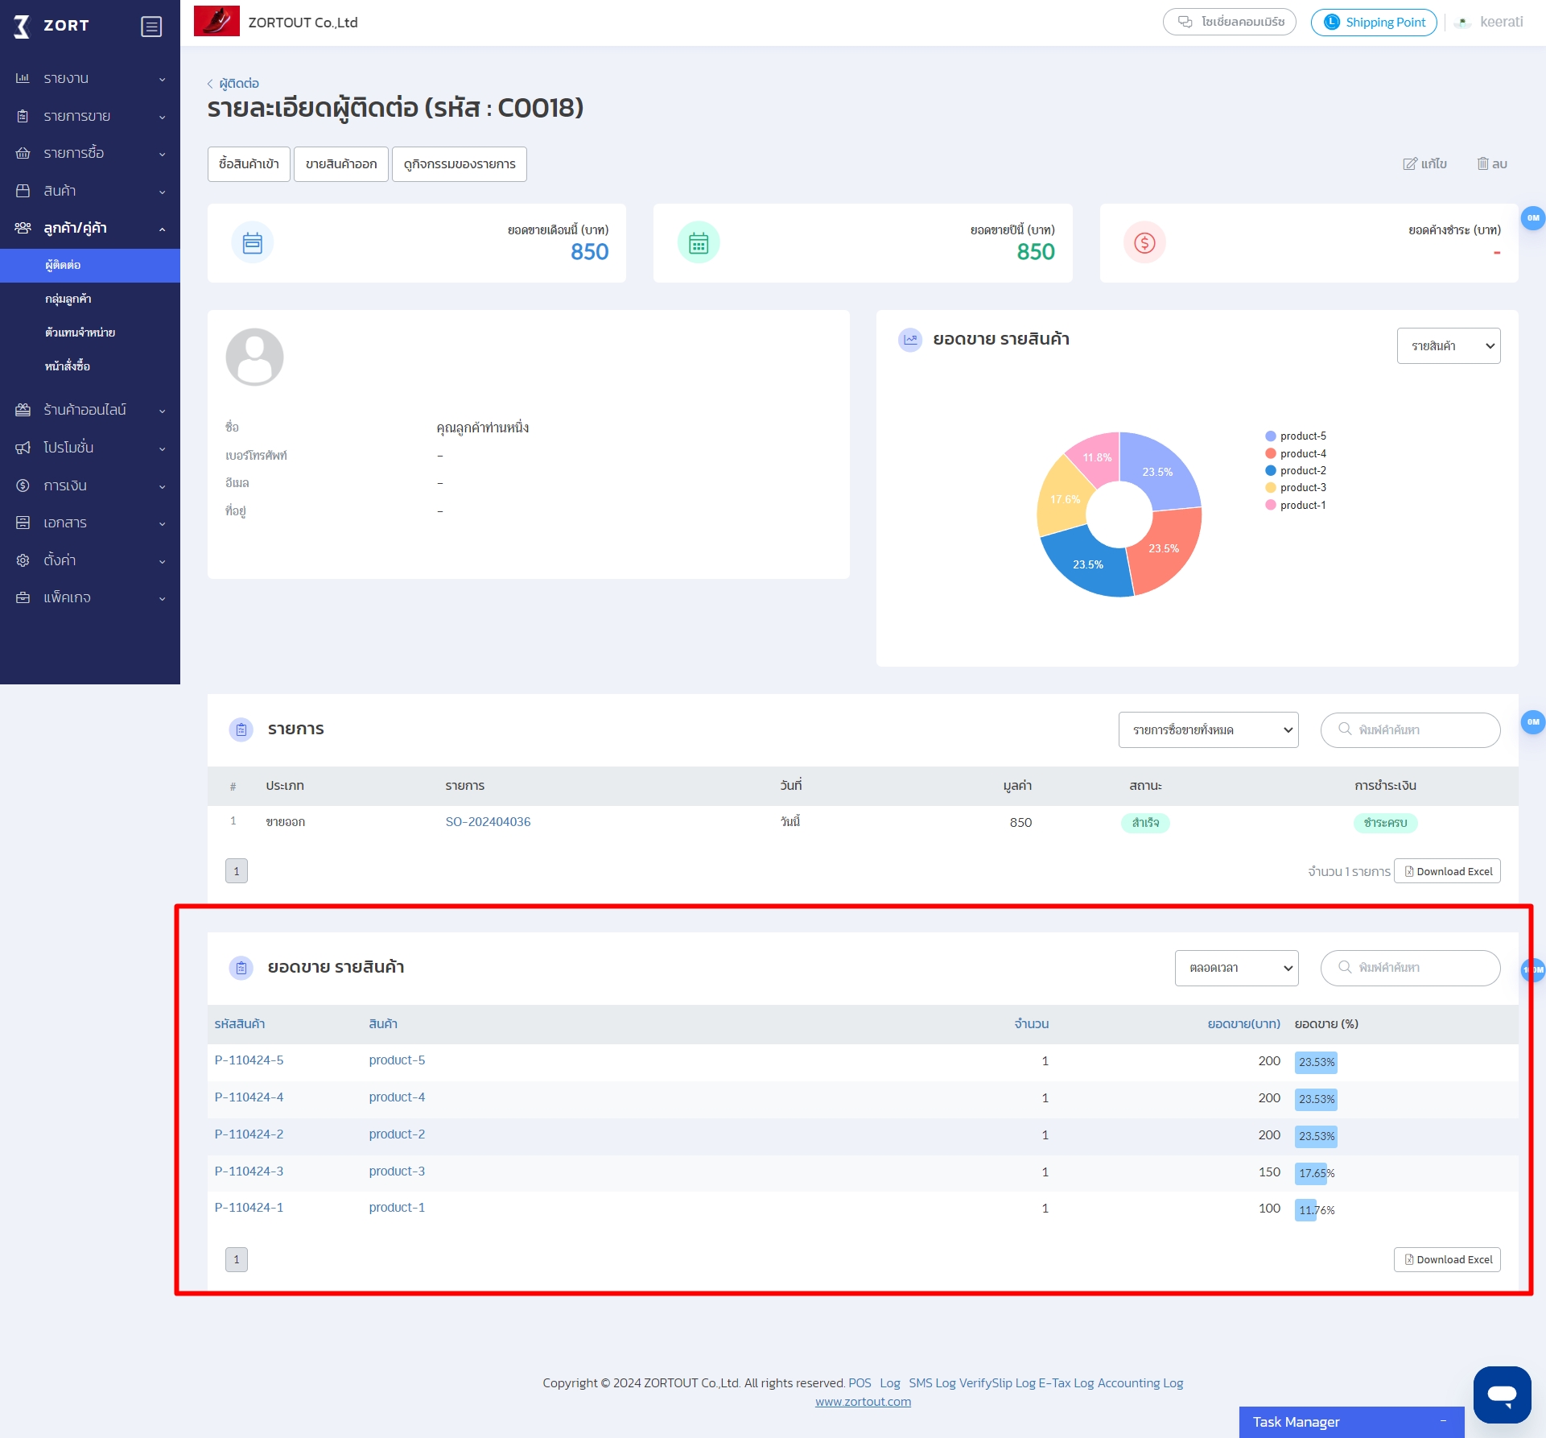1546x1438 pixels.
Task: Open the customer groups submenu item
Action: tap(68, 299)
